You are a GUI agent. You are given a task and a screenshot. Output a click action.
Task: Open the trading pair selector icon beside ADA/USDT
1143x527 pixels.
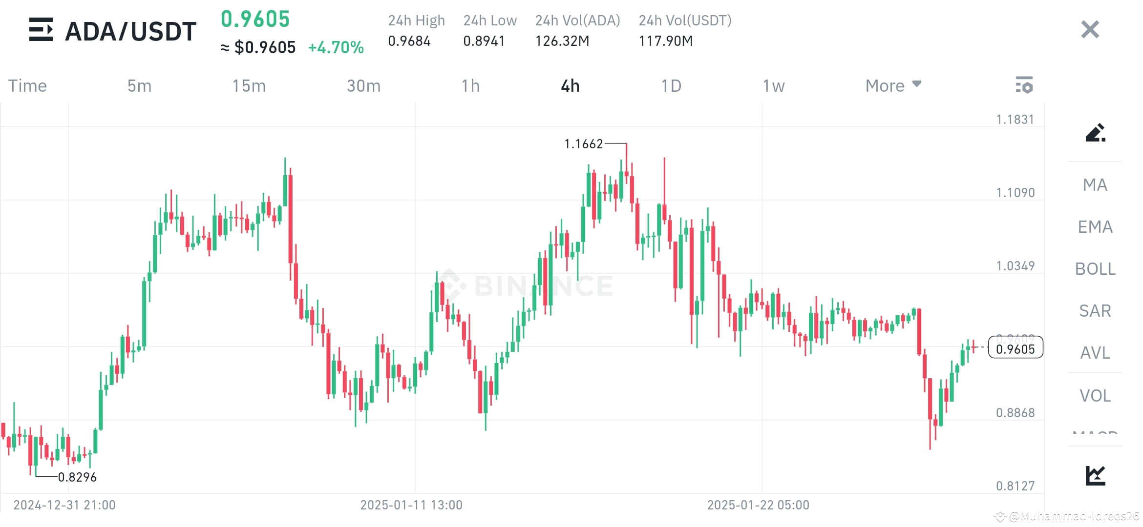pos(41,30)
